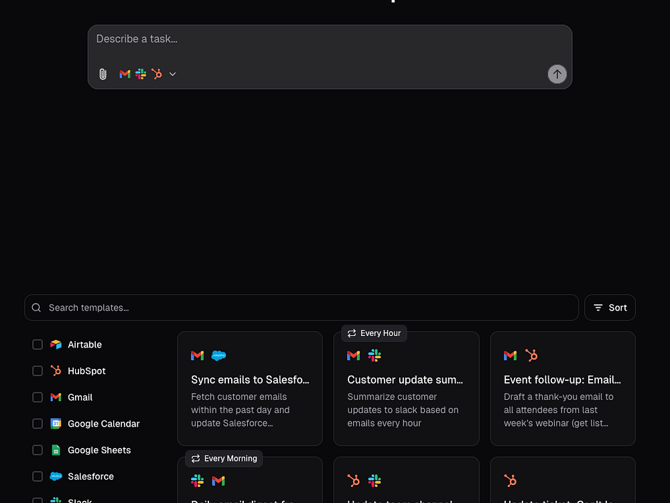Check the Airtable filter checkbox

(x=38, y=345)
